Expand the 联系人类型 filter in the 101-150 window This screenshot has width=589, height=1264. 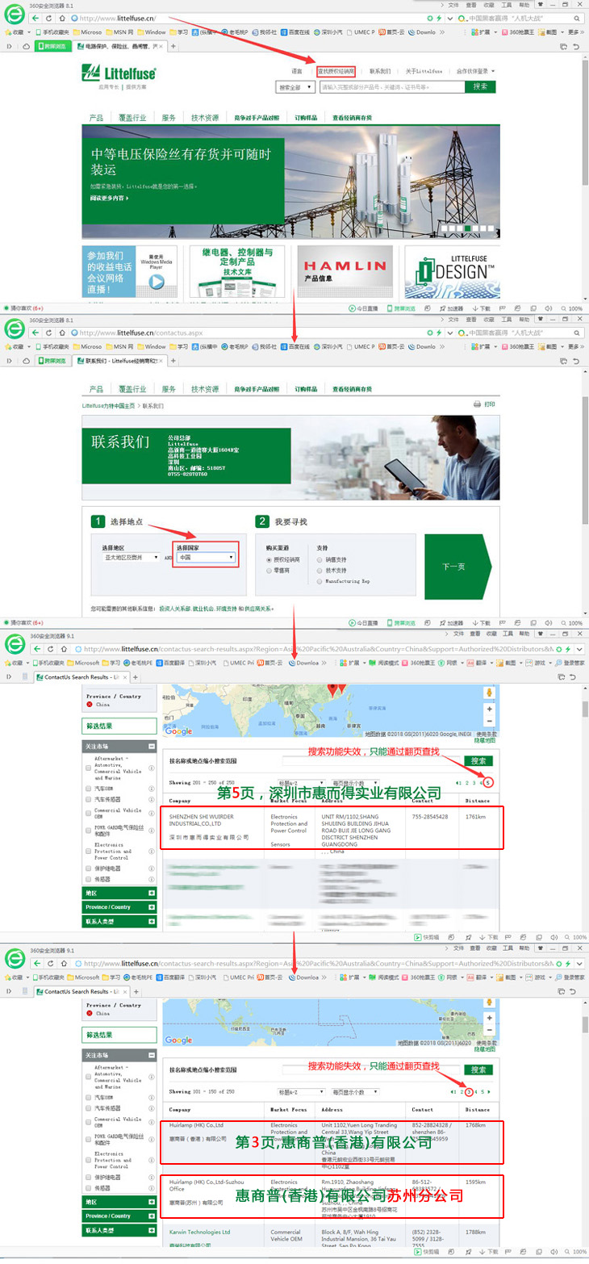point(152,1231)
